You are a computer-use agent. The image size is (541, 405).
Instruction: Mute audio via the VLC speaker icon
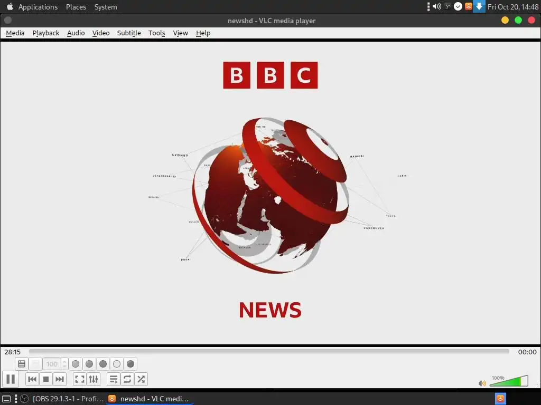tap(482, 383)
